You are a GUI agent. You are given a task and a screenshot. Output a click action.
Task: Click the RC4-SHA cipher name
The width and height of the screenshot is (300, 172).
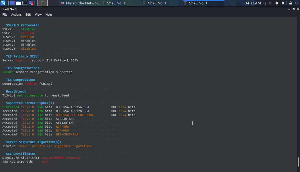tap(62, 127)
